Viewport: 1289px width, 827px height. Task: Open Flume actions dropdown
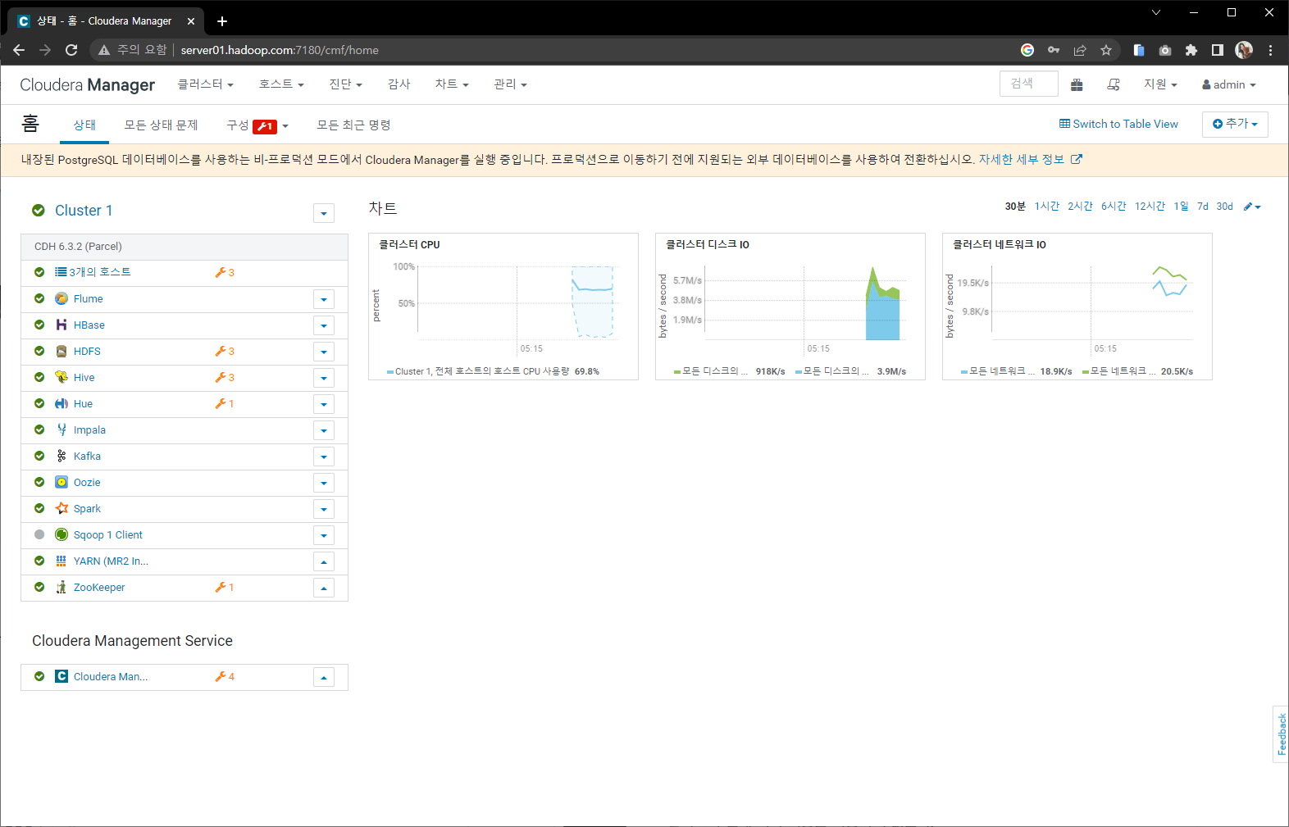click(324, 299)
